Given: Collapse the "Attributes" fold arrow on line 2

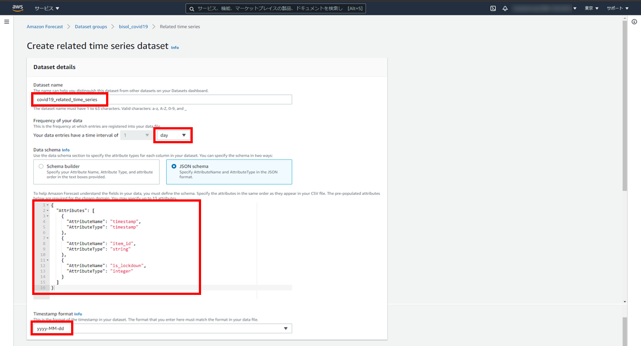Looking at the screenshot, I should pyautogui.click(x=48, y=211).
